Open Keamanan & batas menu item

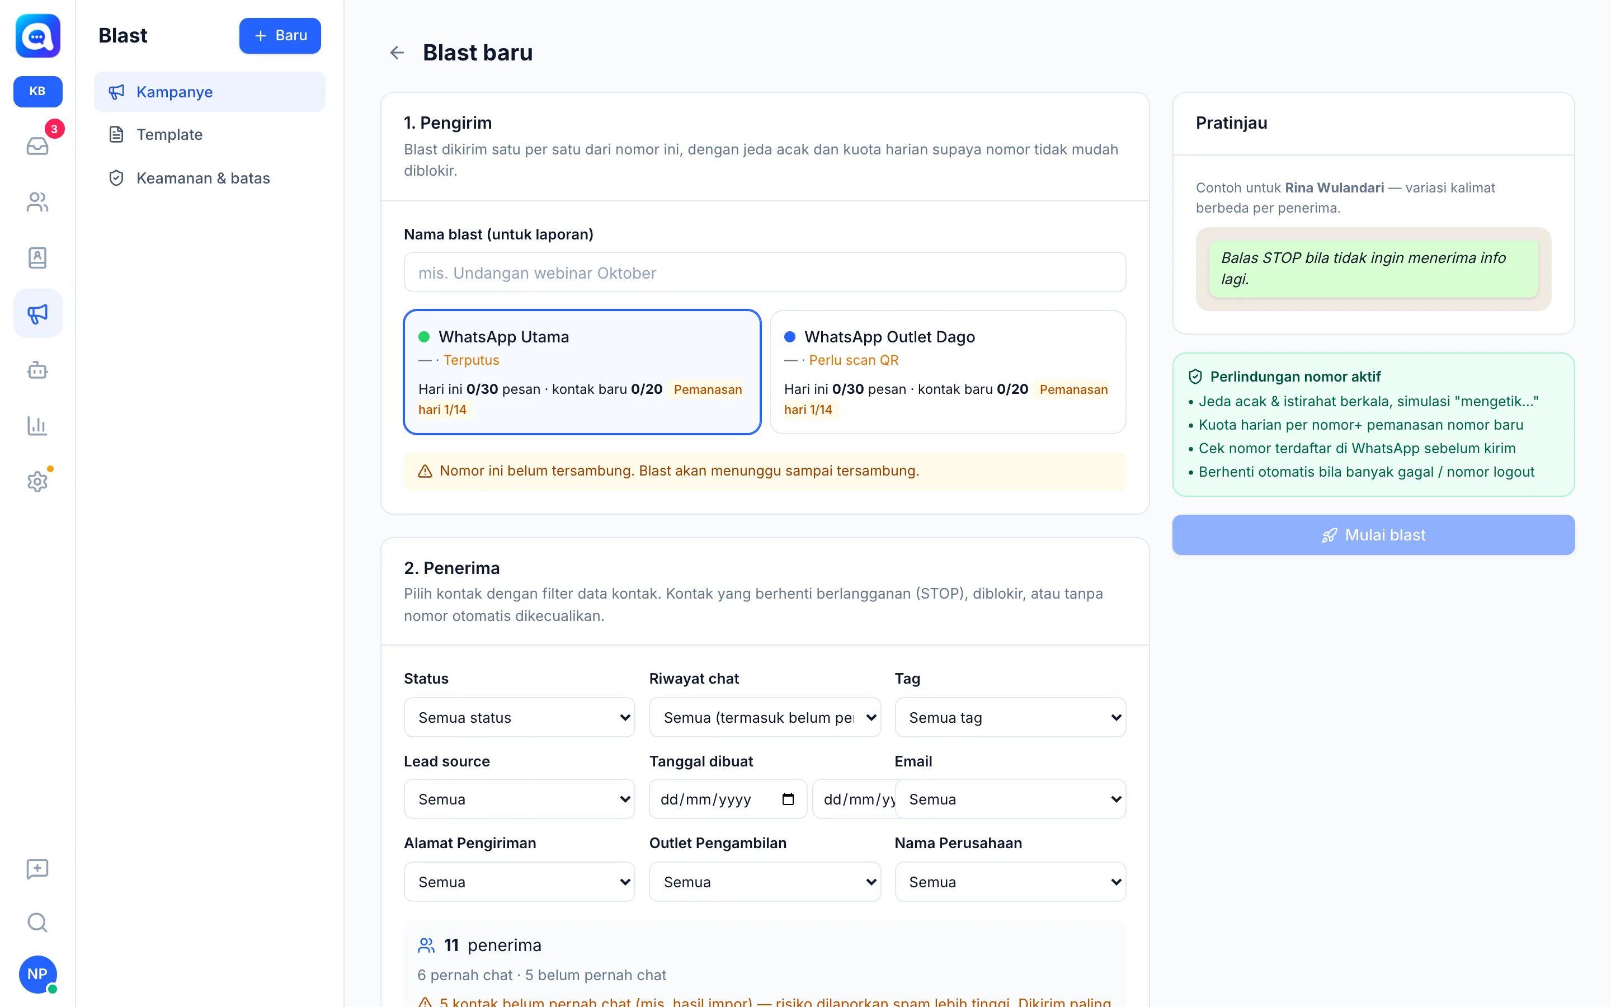click(x=210, y=178)
